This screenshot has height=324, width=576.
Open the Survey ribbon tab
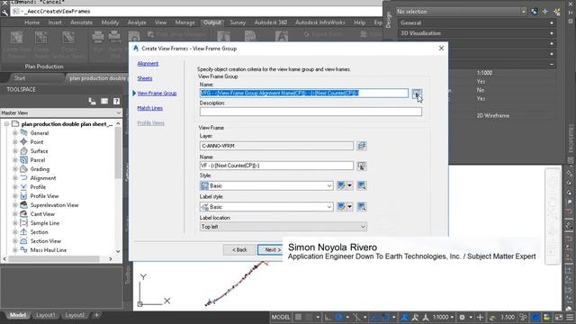[x=238, y=22]
